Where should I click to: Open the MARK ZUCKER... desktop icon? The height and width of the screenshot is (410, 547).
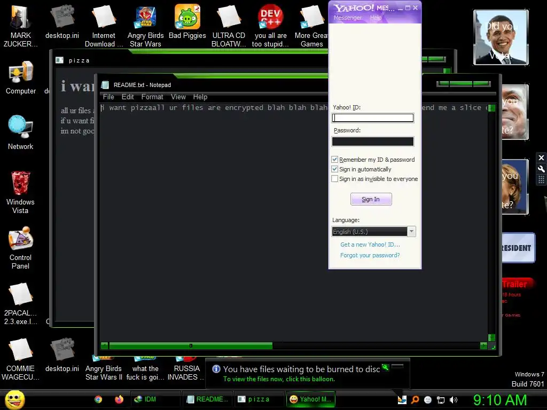pos(20,26)
